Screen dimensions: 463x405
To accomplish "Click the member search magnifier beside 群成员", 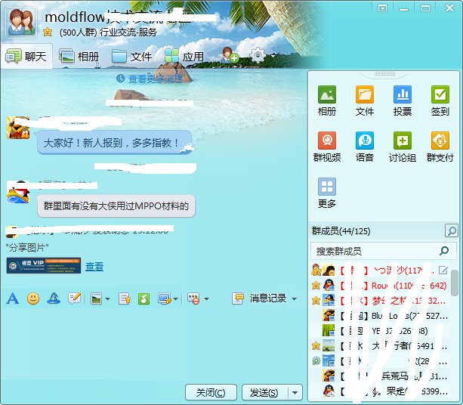I will [x=451, y=230].
